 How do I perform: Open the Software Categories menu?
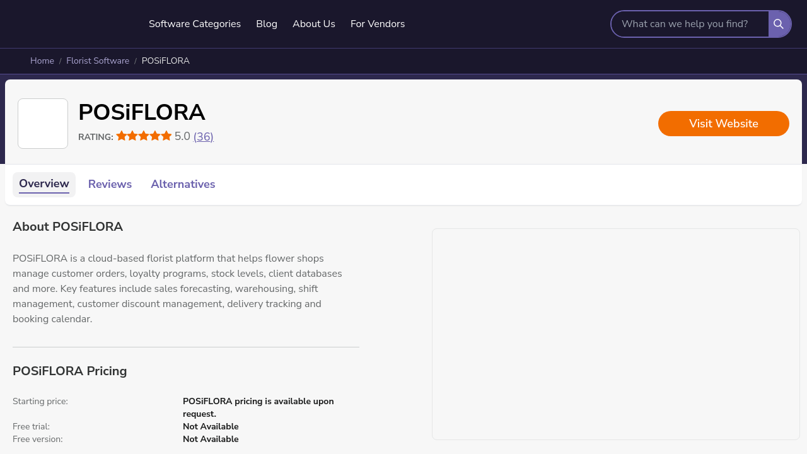pyautogui.click(x=195, y=24)
